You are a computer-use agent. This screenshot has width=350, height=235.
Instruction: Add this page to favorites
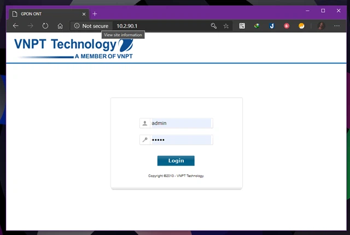[226, 26]
